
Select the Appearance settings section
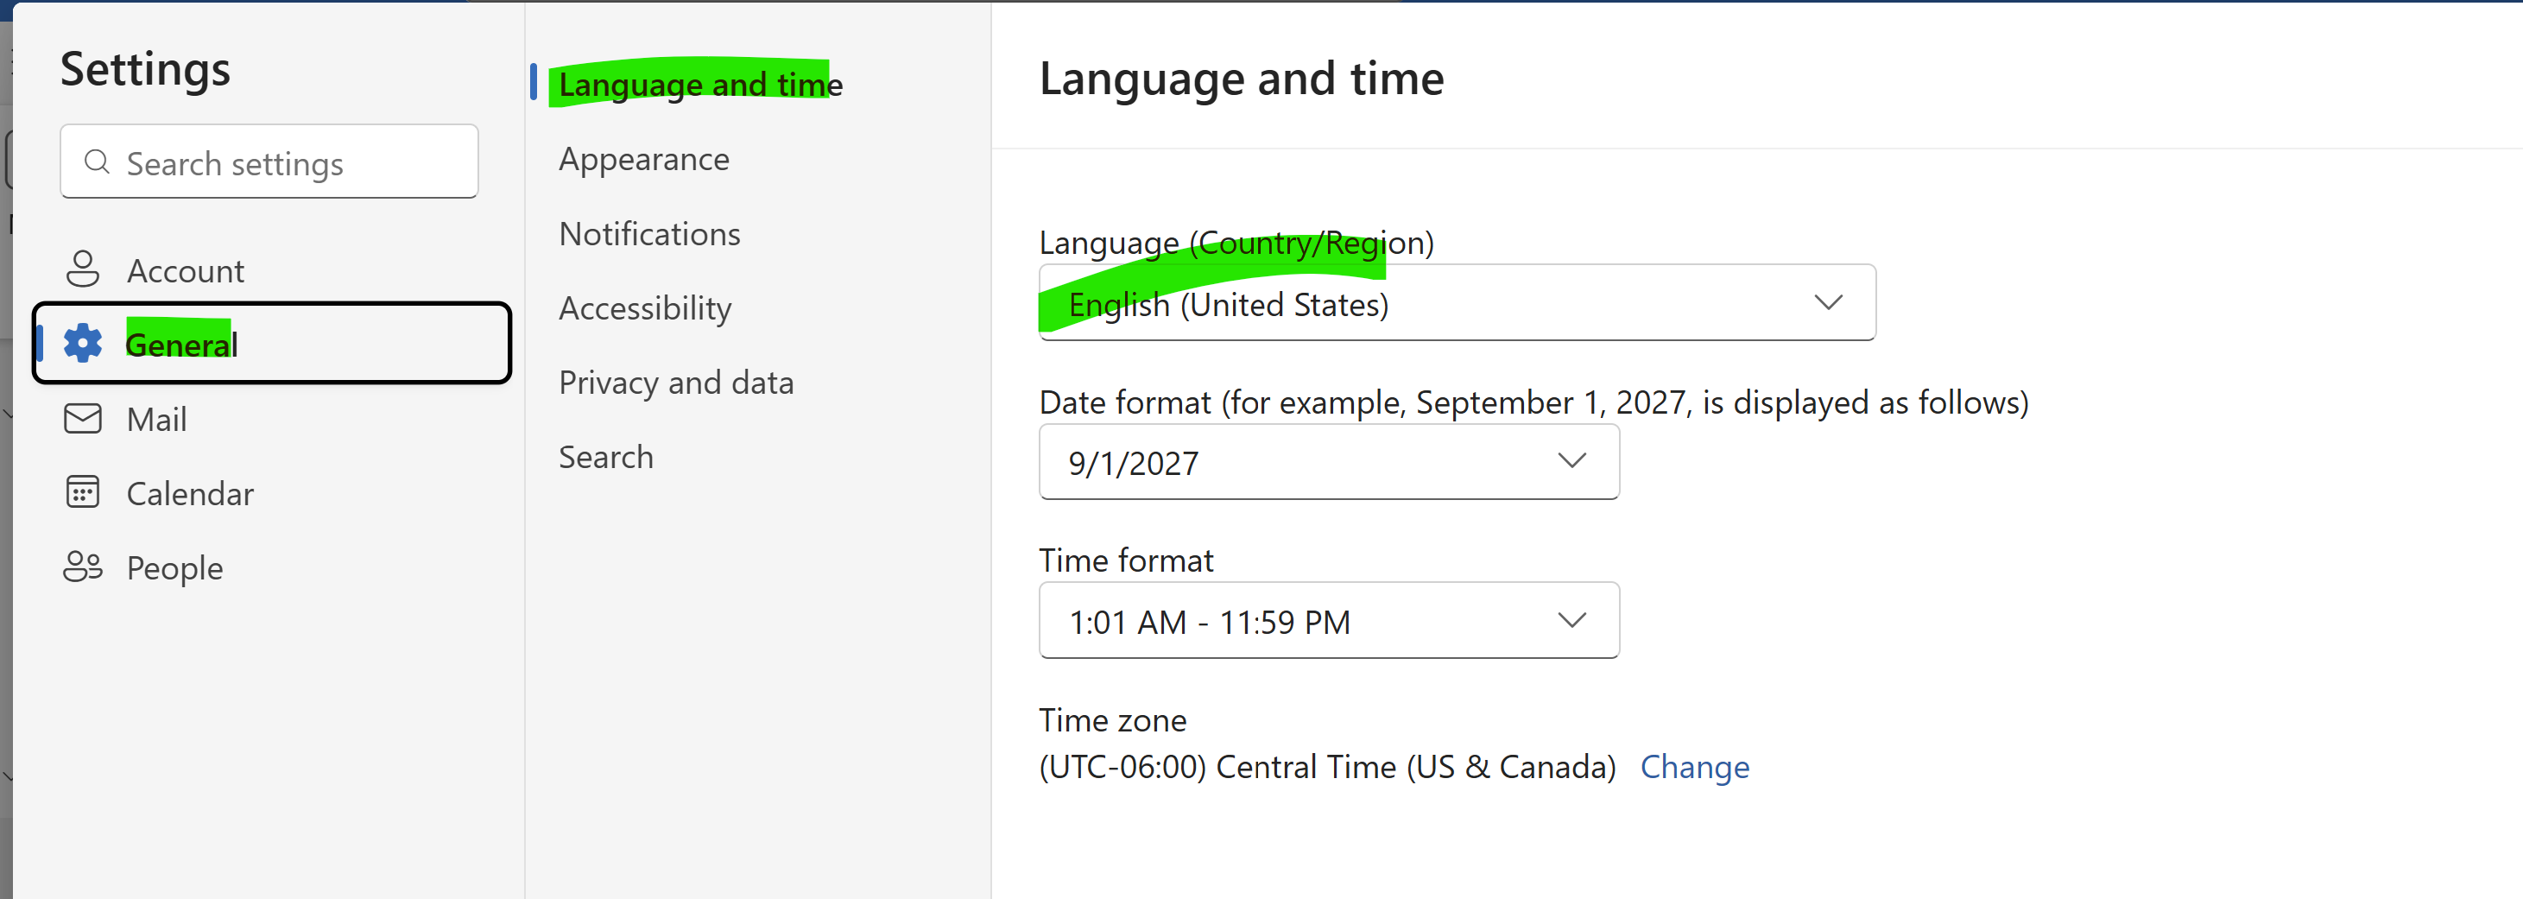pyautogui.click(x=643, y=159)
